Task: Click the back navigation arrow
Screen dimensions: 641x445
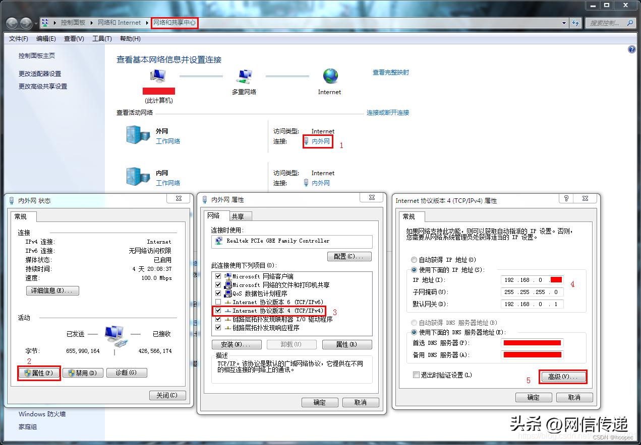Action: point(11,23)
